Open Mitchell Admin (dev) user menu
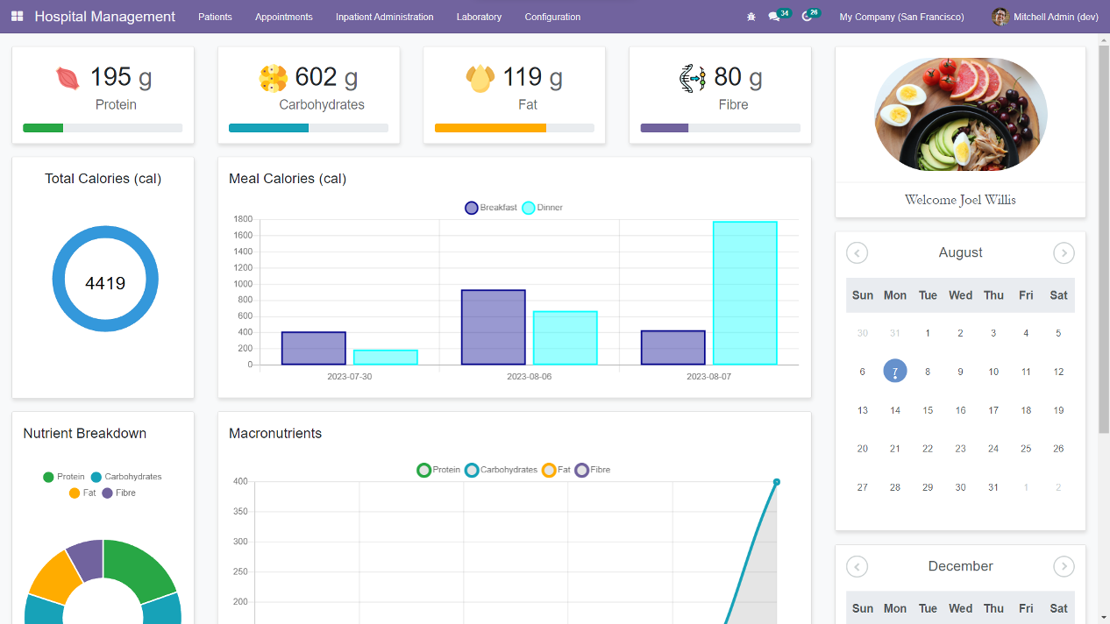 coord(1045,17)
